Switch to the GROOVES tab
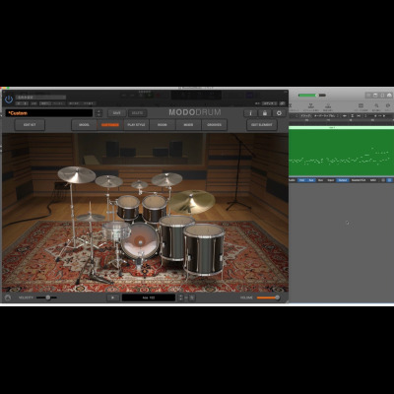394x394 pixels. (x=214, y=125)
